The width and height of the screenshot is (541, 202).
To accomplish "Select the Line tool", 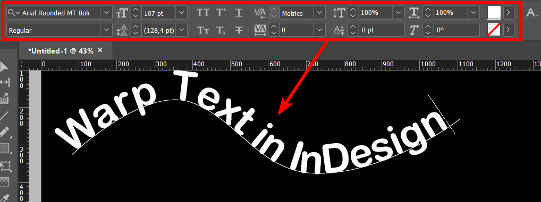I will (4, 116).
